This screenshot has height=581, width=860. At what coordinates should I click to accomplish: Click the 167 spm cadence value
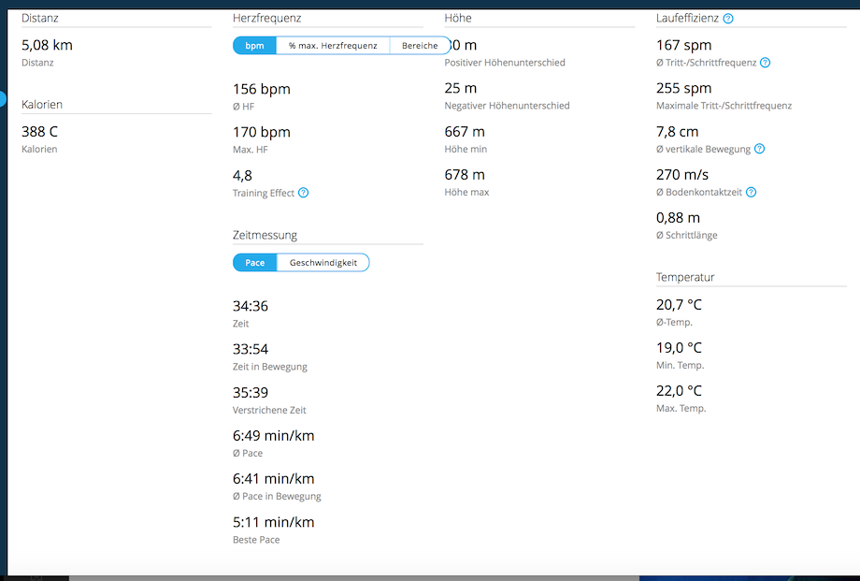coord(683,45)
